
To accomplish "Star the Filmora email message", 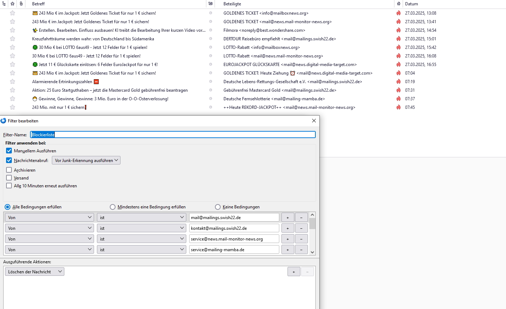I will (13, 30).
